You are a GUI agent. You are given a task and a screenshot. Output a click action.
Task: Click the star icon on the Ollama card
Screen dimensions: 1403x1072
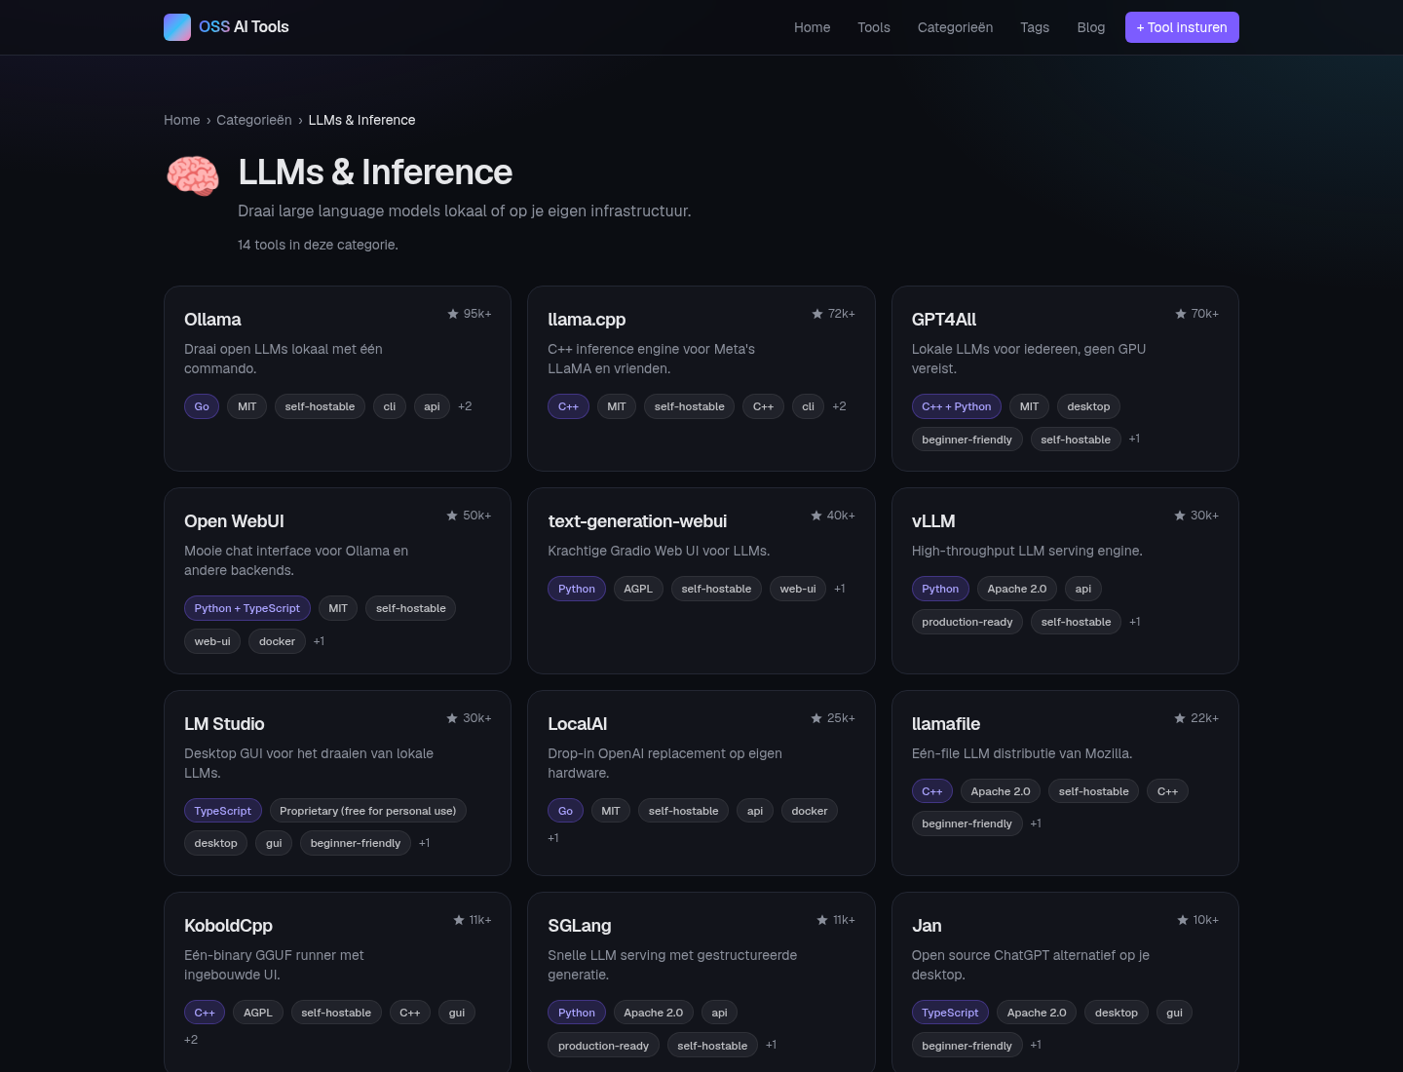point(453,314)
